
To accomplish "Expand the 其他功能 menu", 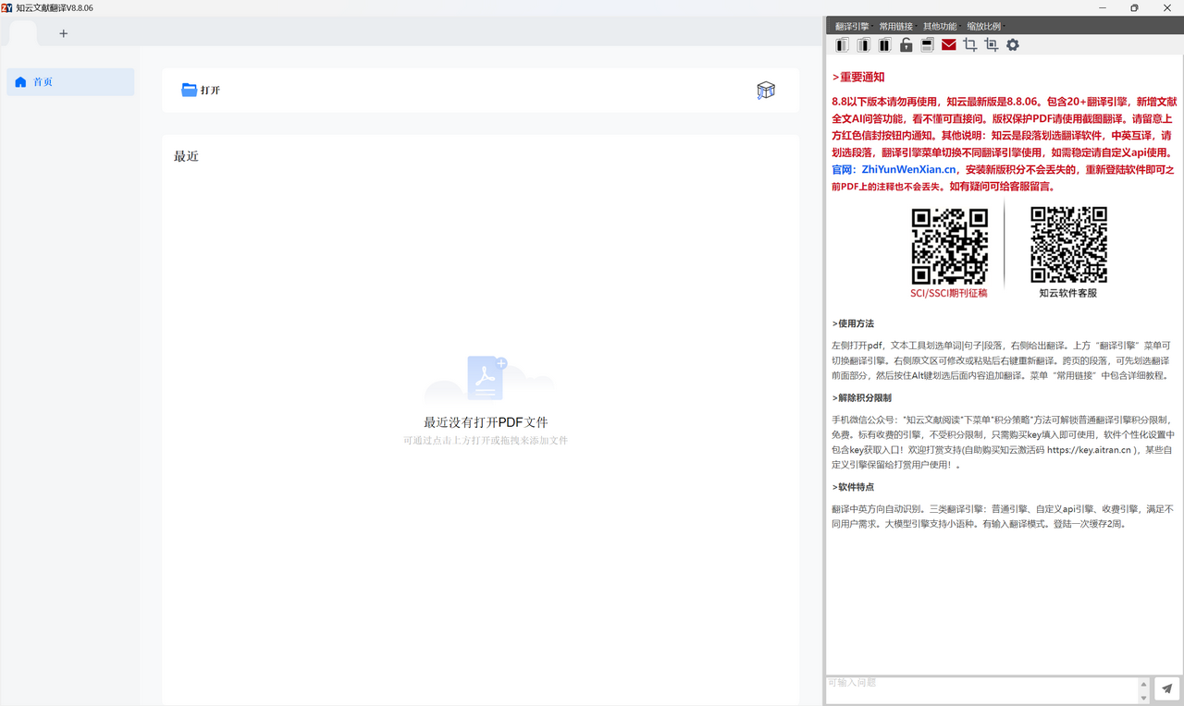I will [x=940, y=27].
